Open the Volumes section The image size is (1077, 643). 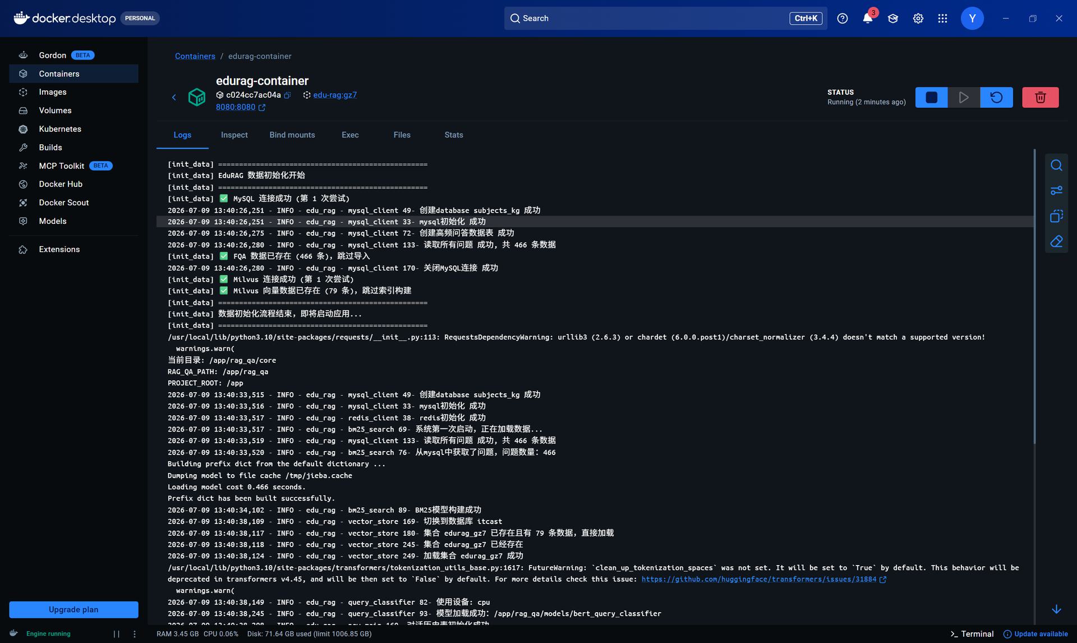point(73,111)
